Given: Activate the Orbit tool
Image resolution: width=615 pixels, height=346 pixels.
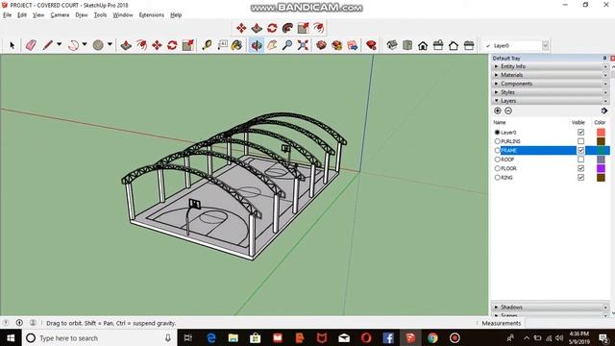Looking at the screenshot, I should [x=257, y=45].
